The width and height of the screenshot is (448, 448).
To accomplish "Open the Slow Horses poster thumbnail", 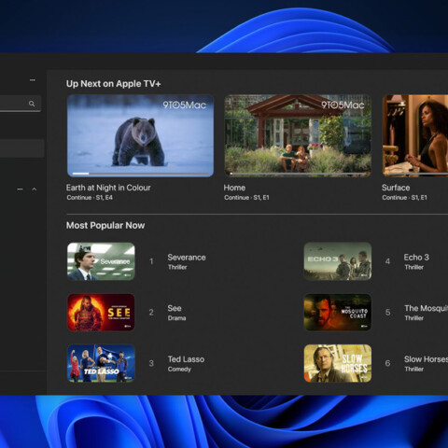I will point(338,363).
